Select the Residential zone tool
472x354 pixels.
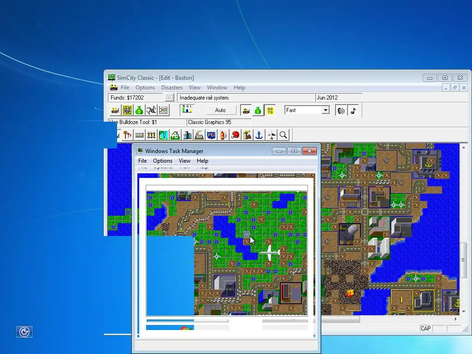point(175,135)
